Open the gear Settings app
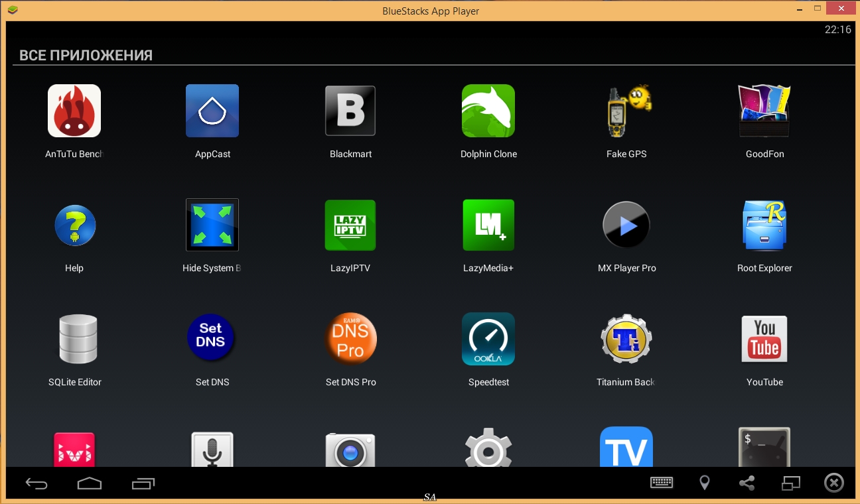The width and height of the screenshot is (860, 504). coord(488,448)
